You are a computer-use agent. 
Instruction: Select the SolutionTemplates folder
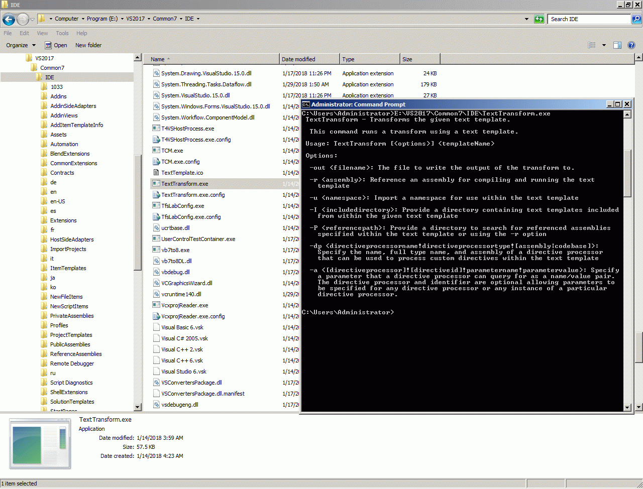(72, 402)
